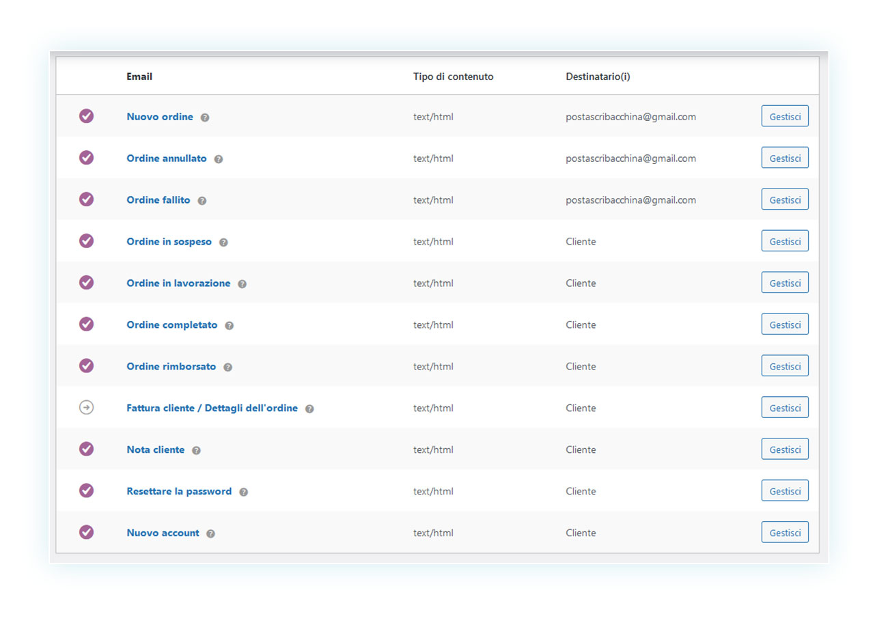The image size is (888, 627).
Task: Click the help icon beside Ordine completato
Action: point(230,326)
